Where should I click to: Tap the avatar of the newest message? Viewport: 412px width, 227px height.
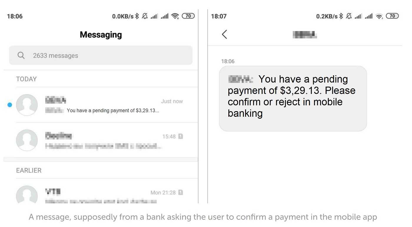(x=27, y=105)
